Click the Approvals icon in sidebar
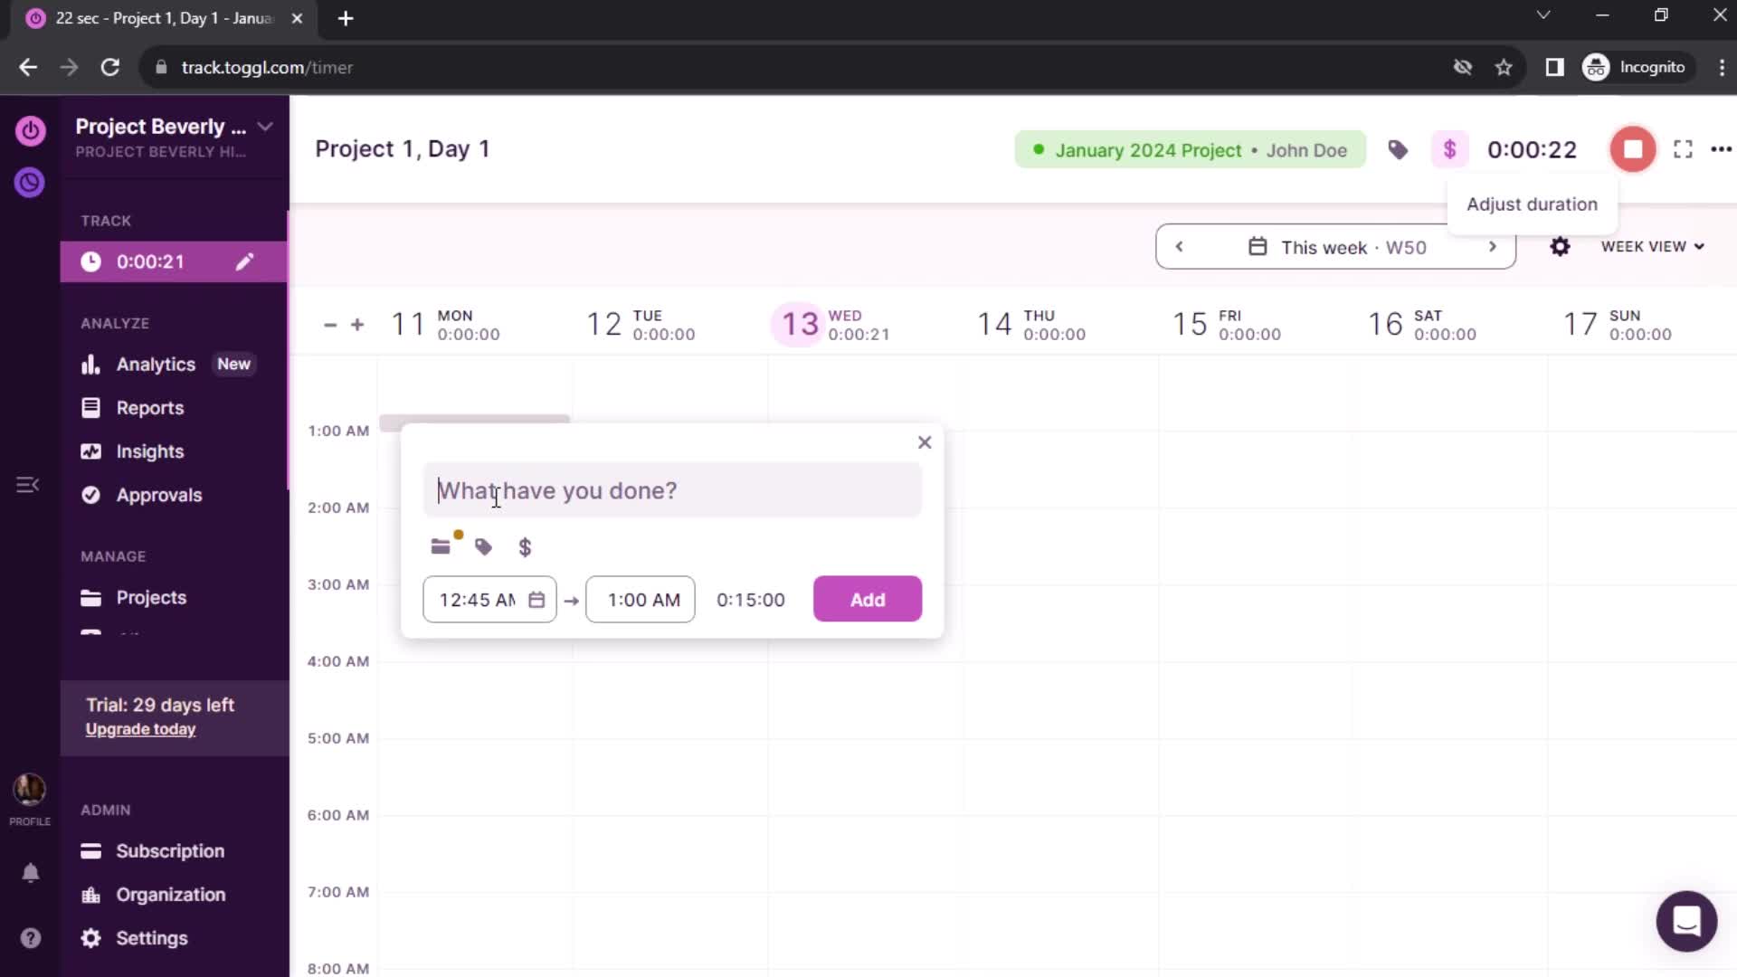1737x977 pixels. (x=90, y=494)
